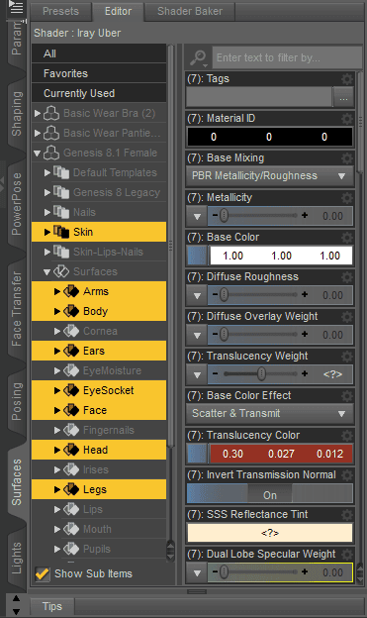Collapse the Surfaces tree node
367x618 pixels.
[47, 272]
